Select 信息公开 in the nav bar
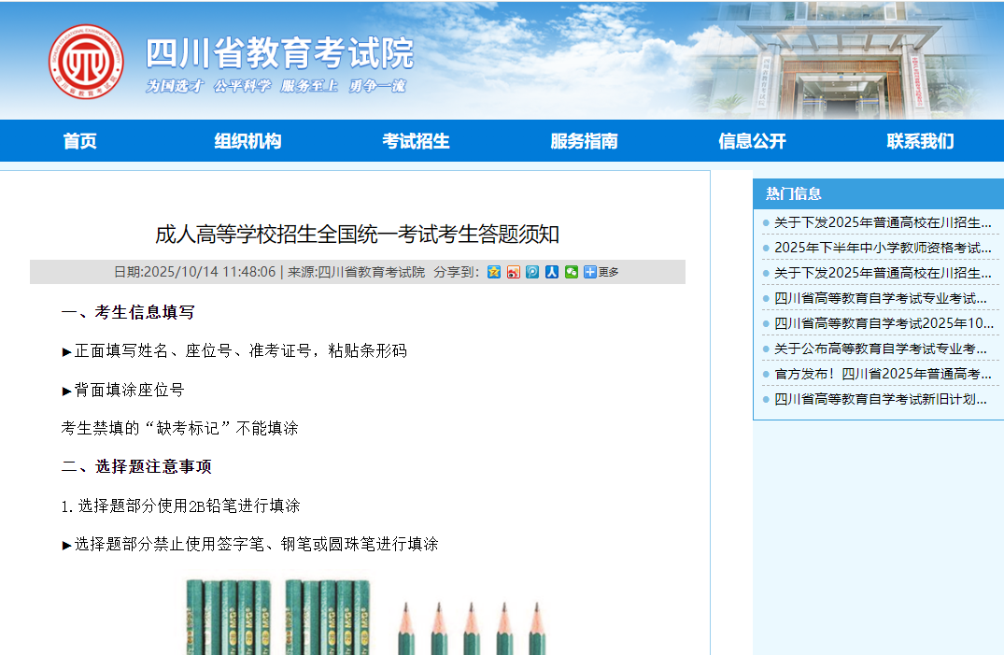The image size is (1004, 655). [x=752, y=141]
